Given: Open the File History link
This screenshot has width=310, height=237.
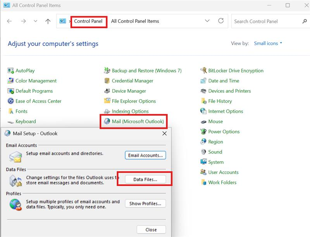Looking at the screenshot, I should point(220,101).
